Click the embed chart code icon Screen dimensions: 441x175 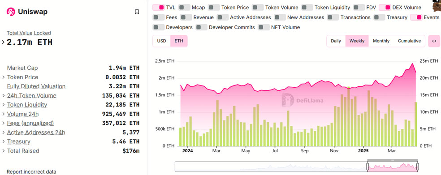(x=434, y=41)
